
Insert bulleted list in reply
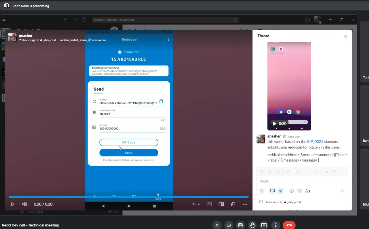point(306,172)
